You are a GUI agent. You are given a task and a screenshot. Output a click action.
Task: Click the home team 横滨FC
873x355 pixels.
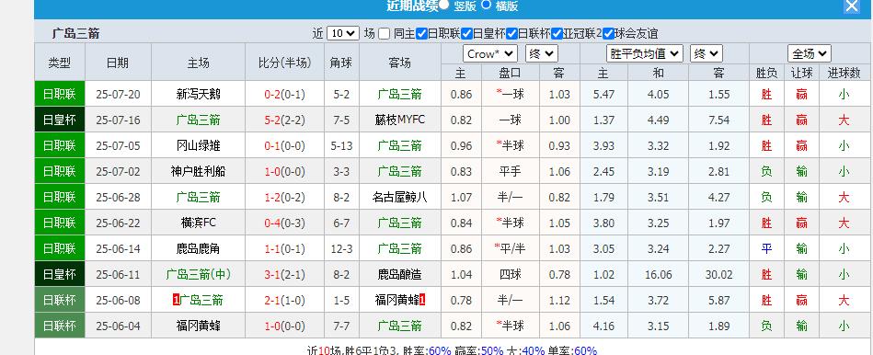[198, 223]
